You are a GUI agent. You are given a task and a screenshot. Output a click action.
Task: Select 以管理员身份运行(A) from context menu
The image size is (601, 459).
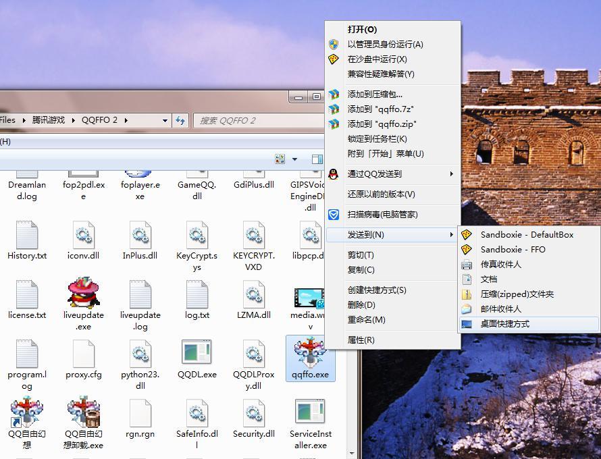pyautogui.click(x=385, y=45)
